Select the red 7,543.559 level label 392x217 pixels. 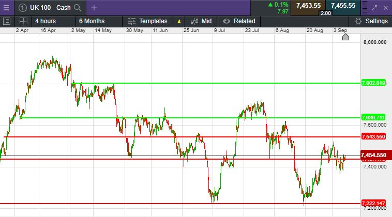[373, 136]
